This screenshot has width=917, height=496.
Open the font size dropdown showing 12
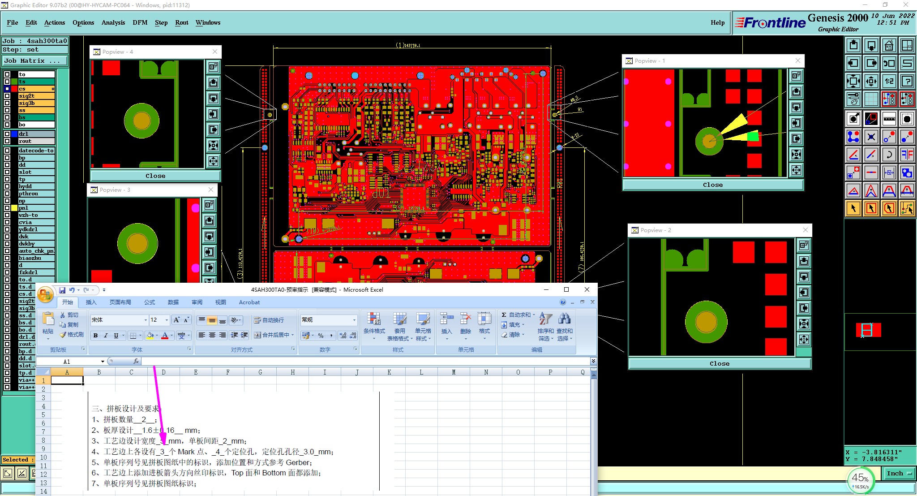[x=167, y=320]
